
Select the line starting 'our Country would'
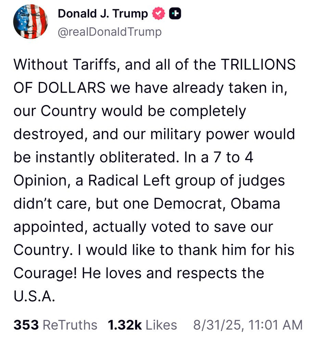pos(130,111)
